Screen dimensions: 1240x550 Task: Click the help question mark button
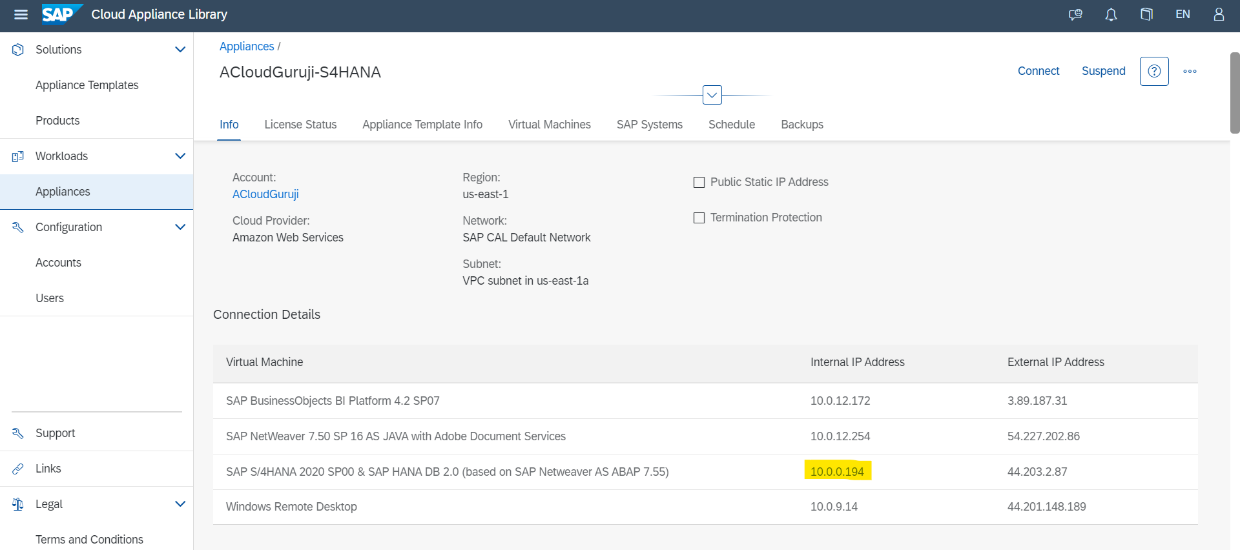[1154, 71]
